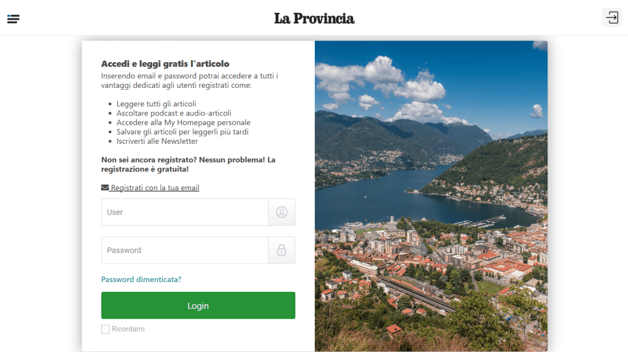Click the Iscriverti alle Newsletter item
The image size is (628, 352).
pos(157,141)
